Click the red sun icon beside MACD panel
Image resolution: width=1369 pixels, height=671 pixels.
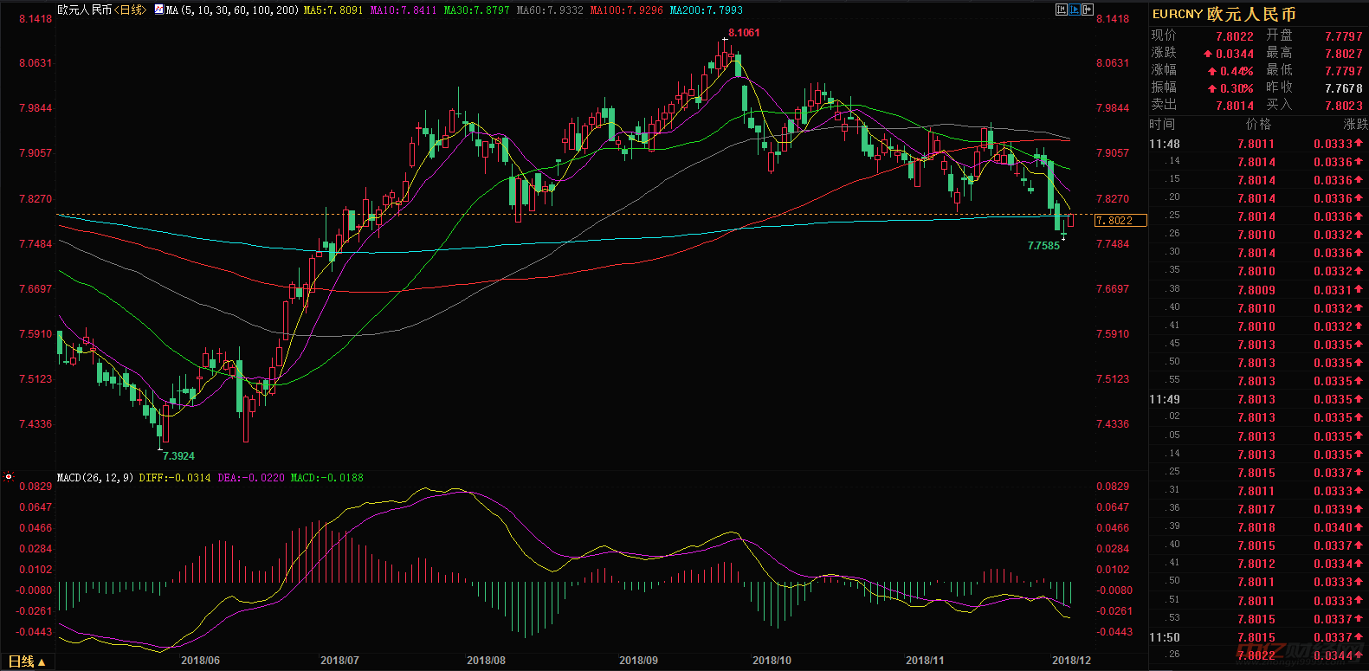(9, 477)
